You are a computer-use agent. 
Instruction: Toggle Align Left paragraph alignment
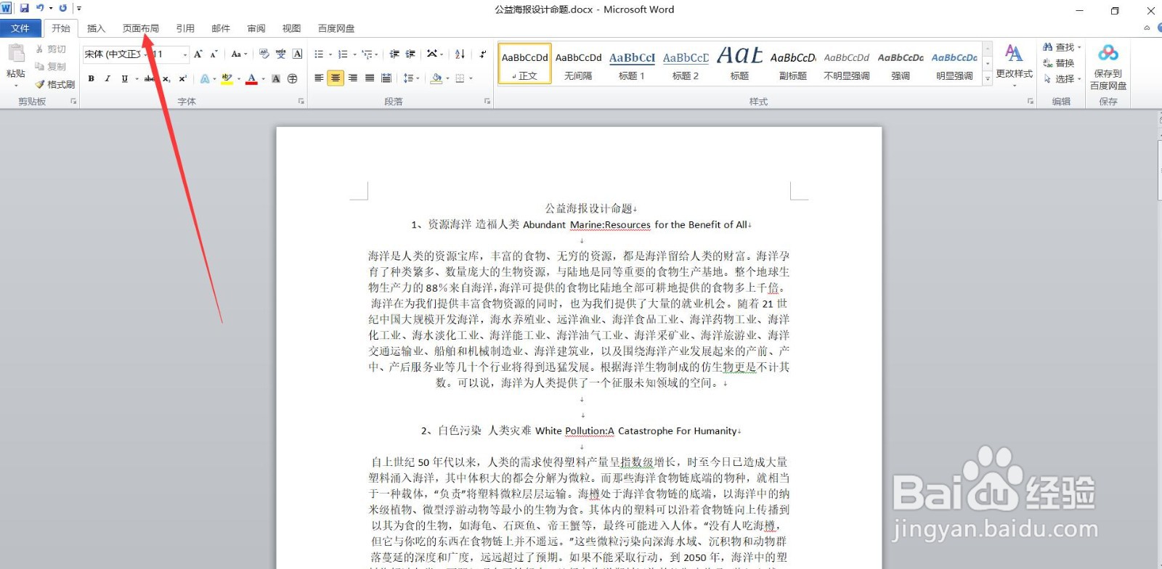[x=319, y=78]
